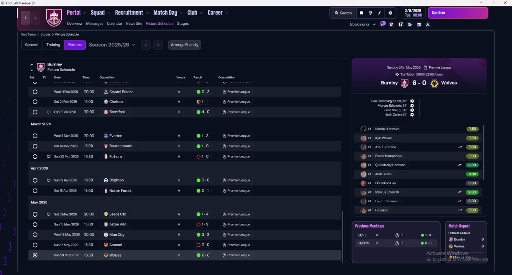The height and width of the screenshot is (275, 512).
Task: Click the player ratings panel scrollbar
Action: coord(484,152)
